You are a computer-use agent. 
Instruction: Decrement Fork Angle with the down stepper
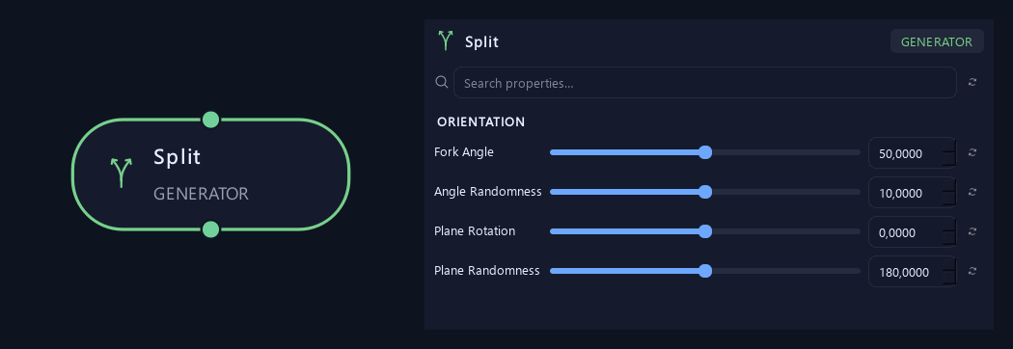(x=949, y=160)
